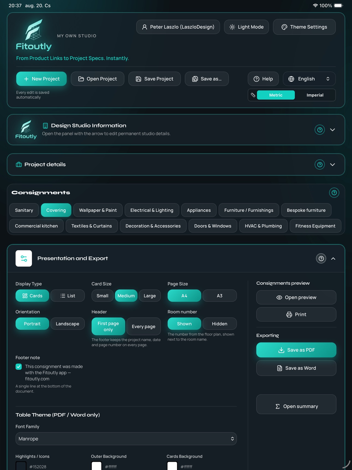Image resolution: width=352 pixels, height=470 pixels.
Task: Switch to the Fitness Equipment tab
Action: pos(315,226)
